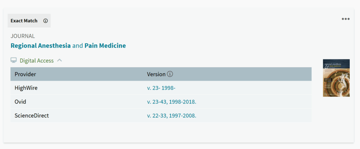Click the Digital Access label text

(37, 61)
